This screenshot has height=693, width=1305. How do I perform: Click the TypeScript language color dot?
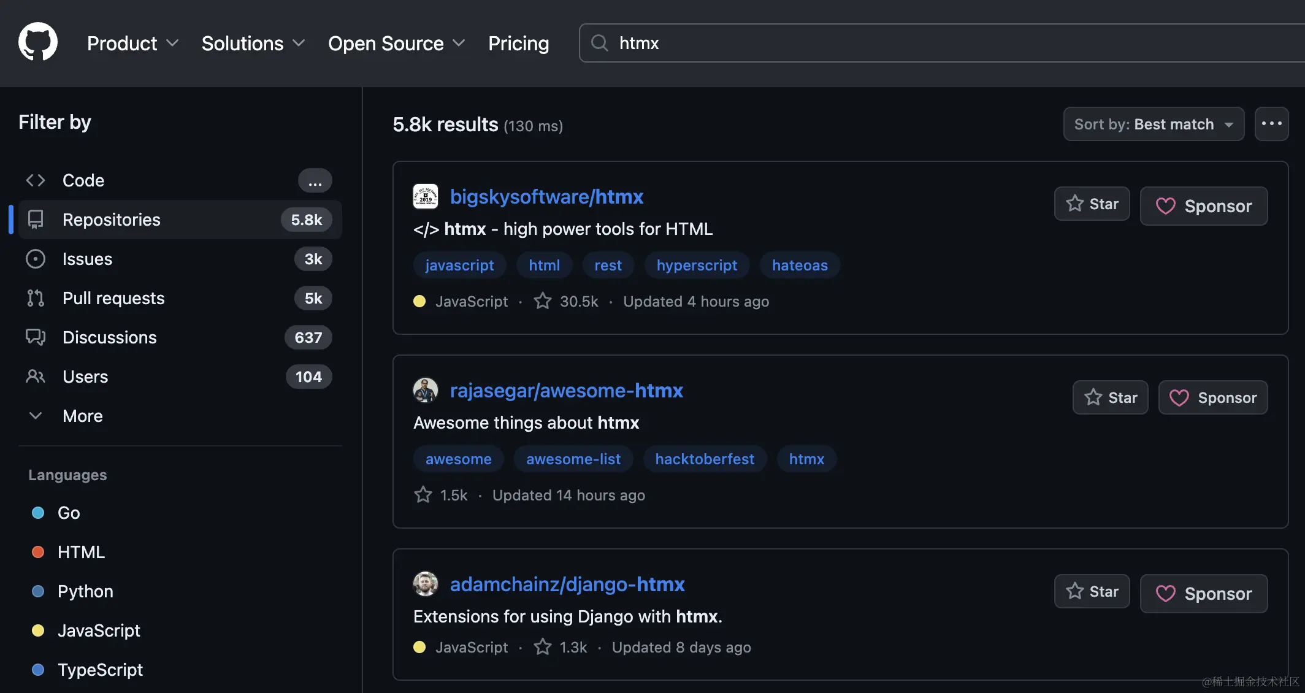(38, 670)
